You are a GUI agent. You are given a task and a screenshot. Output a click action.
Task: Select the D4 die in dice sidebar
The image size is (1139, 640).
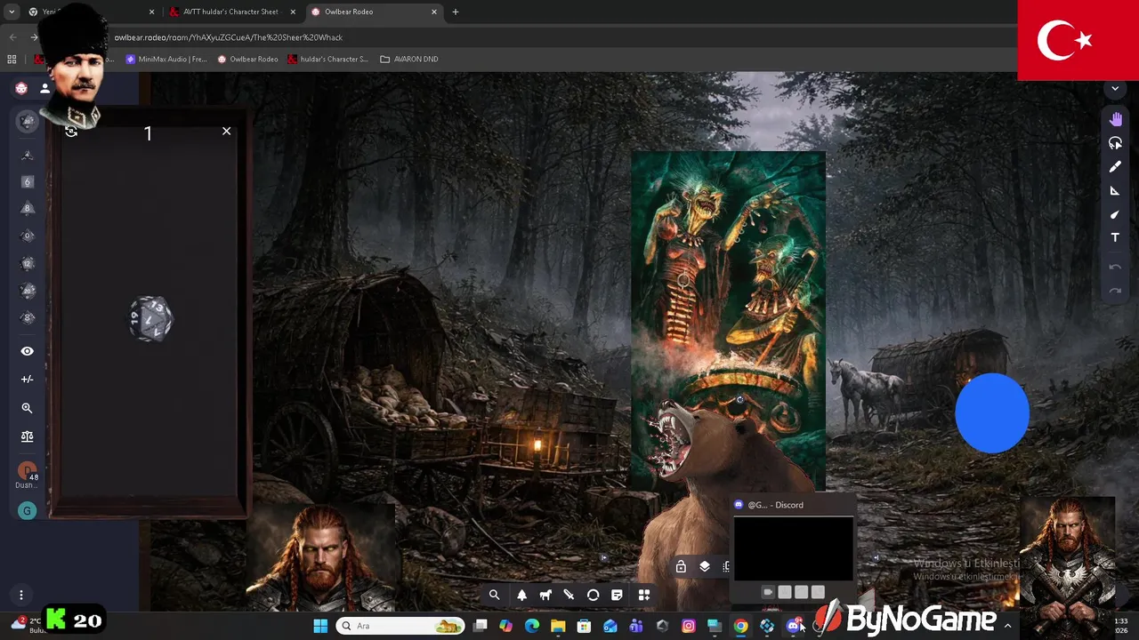click(x=27, y=155)
